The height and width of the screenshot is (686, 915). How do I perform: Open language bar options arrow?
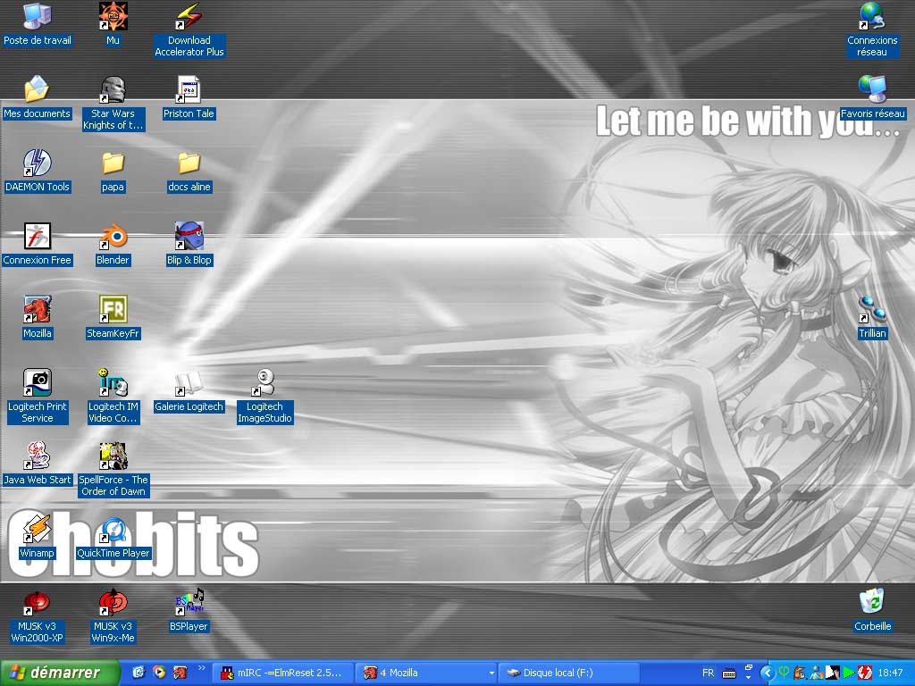tap(748, 677)
